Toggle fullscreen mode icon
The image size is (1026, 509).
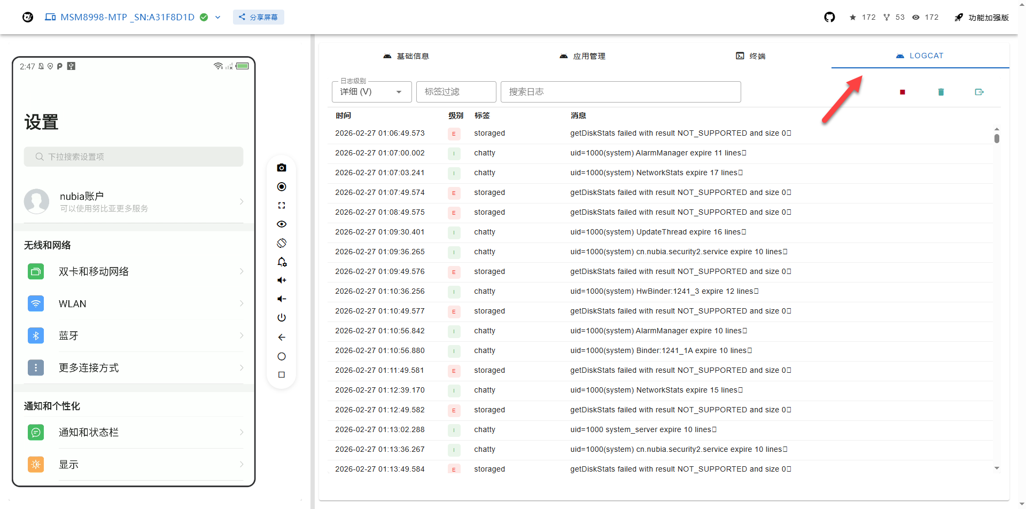click(282, 206)
